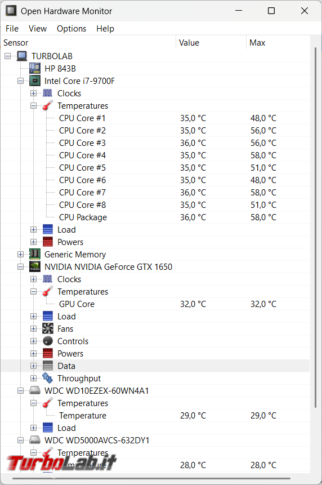Open the Options menu
Viewport: 322px width, 485px height.
click(71, 29)
